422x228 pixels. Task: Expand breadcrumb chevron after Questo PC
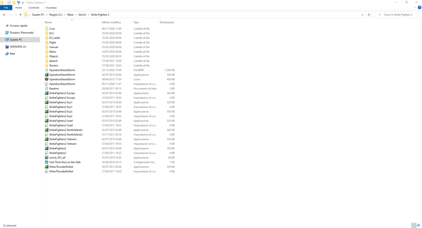point(47,15)
